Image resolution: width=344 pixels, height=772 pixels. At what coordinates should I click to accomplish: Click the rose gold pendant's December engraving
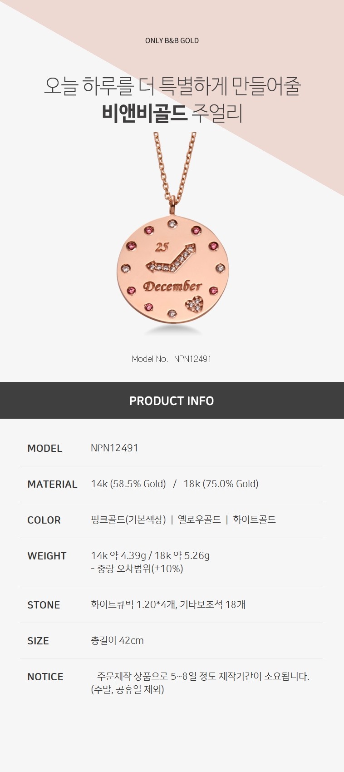(x=172, y=286)
